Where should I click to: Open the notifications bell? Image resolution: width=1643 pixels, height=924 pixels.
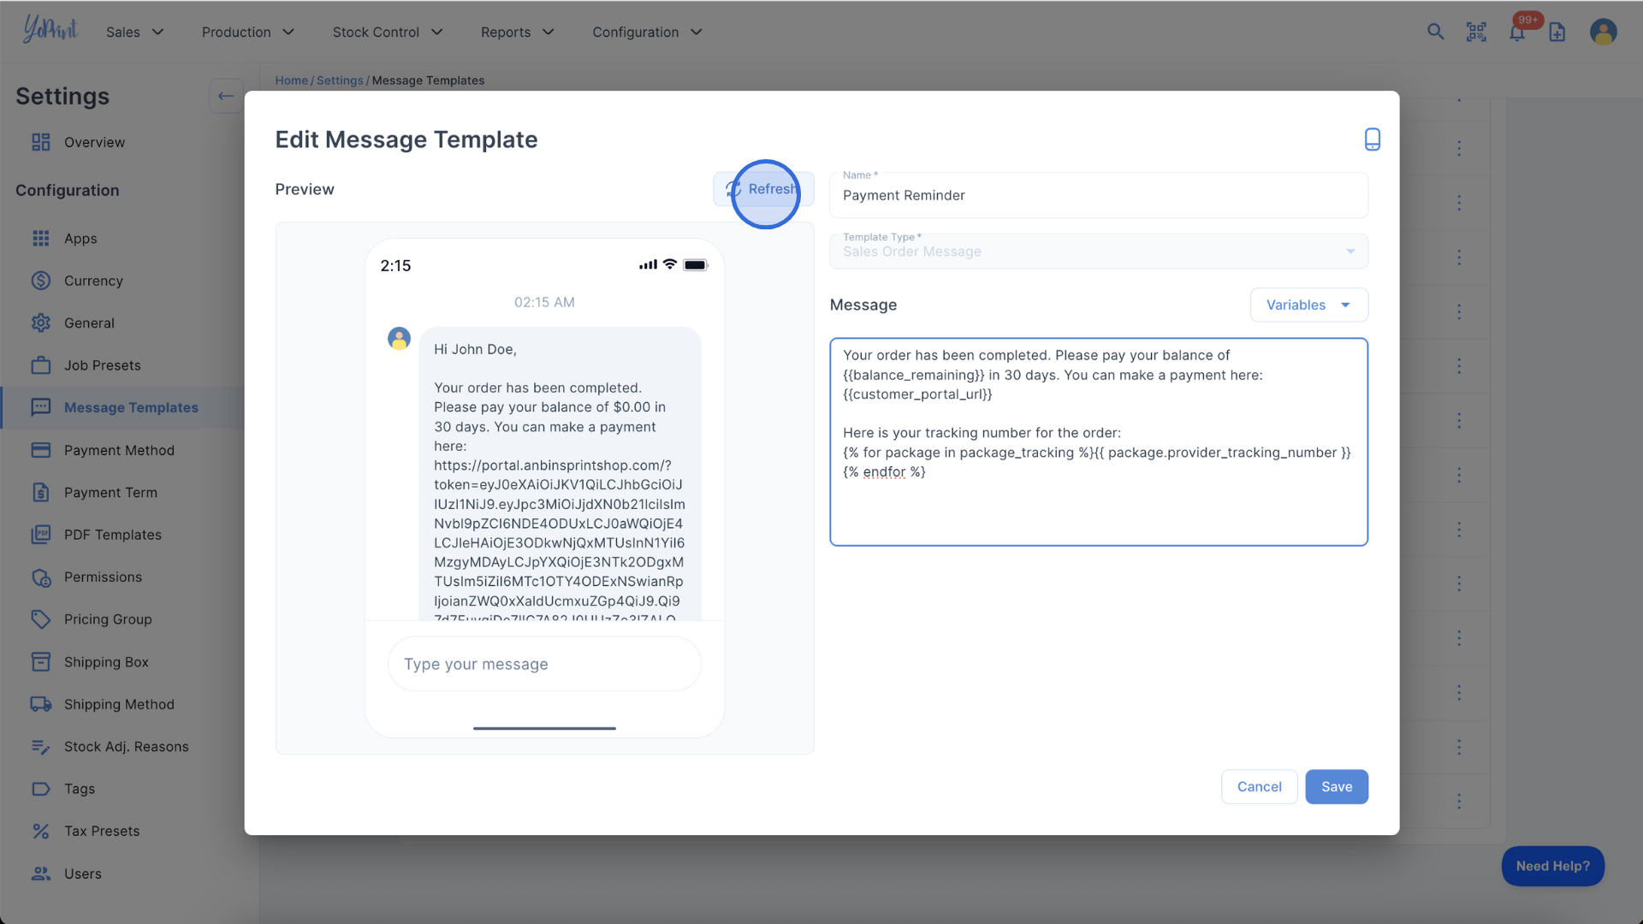(x=1516, y=33)
